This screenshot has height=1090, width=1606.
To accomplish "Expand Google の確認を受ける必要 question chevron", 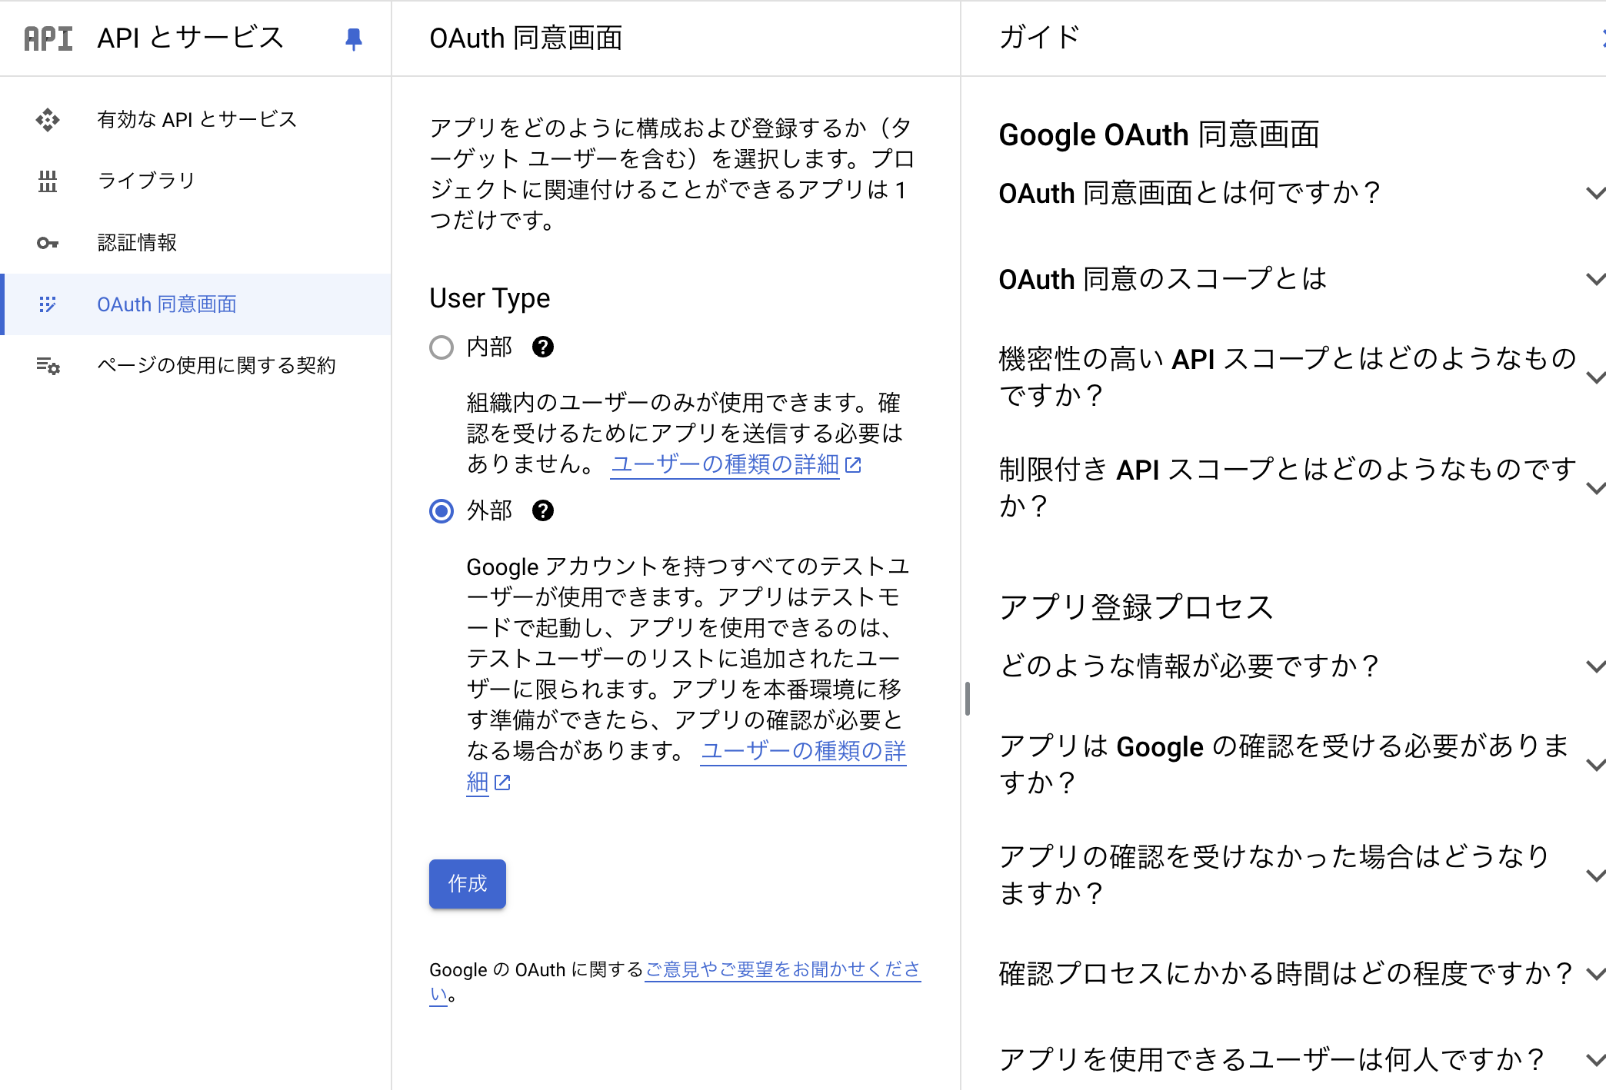I will 1595,765.
